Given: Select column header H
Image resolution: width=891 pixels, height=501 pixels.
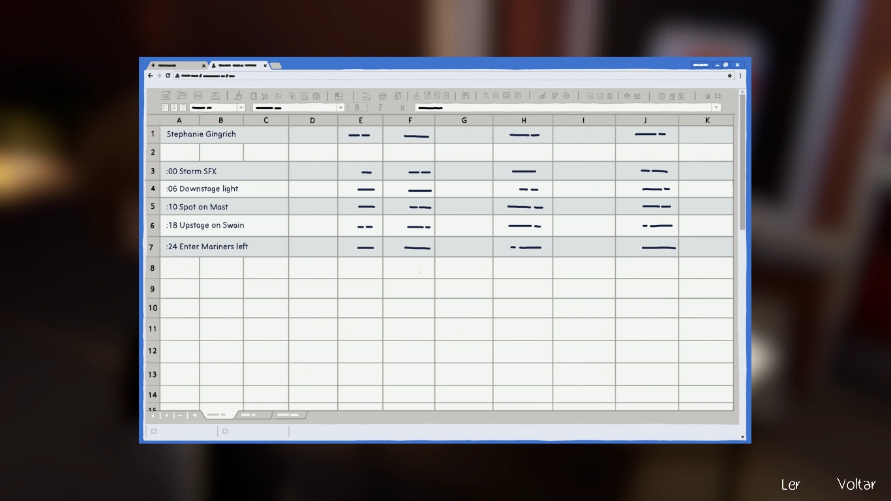Looking at the screenshot, I should 523,120.
